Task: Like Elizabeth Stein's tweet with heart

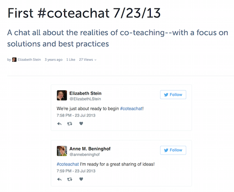Action: click(81, 124)
